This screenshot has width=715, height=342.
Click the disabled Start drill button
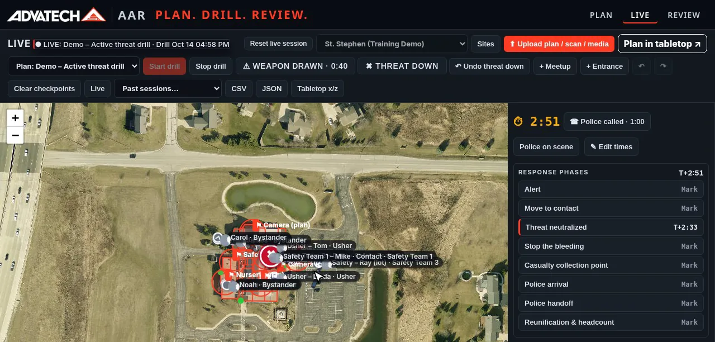tap(164, 66)
